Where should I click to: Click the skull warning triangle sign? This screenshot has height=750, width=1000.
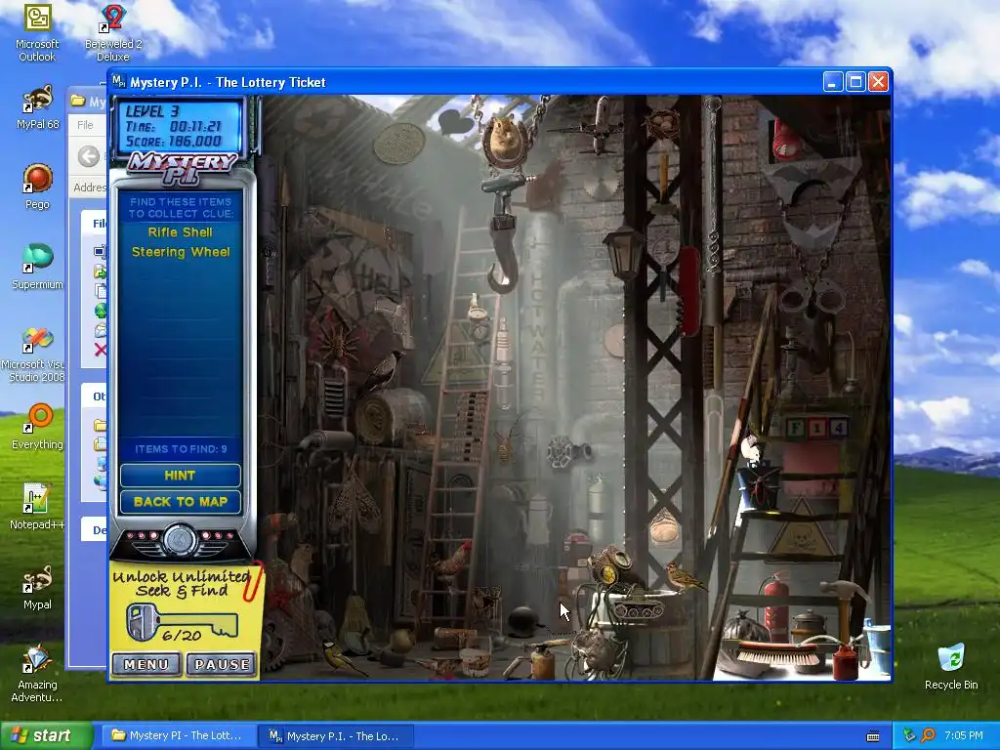(x=801, y=534)
